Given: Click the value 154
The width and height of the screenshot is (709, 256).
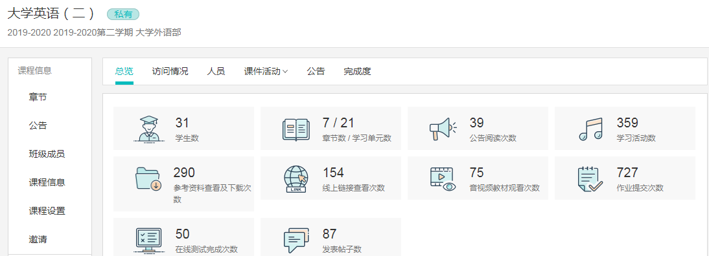Looking at the screenshot, I should pyautogui.click(x=333, y=173).
